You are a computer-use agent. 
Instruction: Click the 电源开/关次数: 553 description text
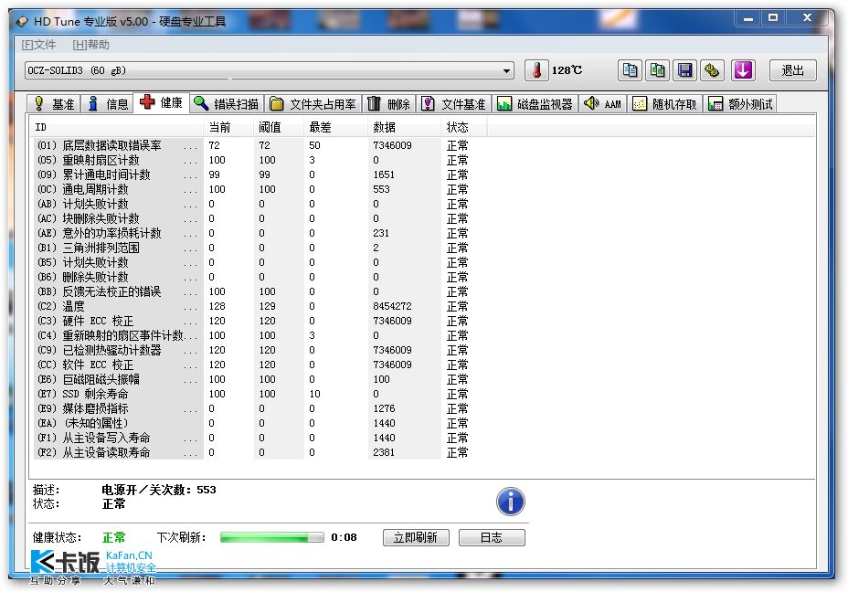[159, 490]
